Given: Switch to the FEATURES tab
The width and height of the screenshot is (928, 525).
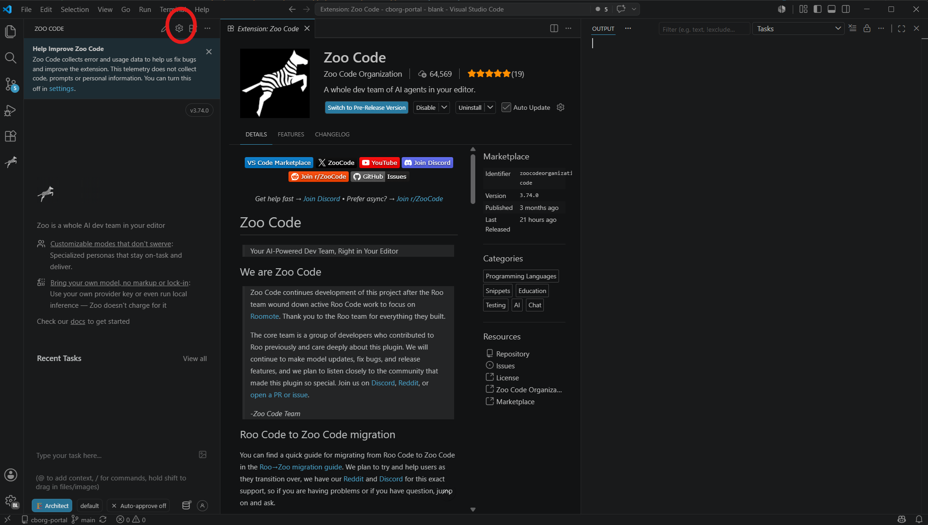Looking at the screenshot, I should [291, 135].
